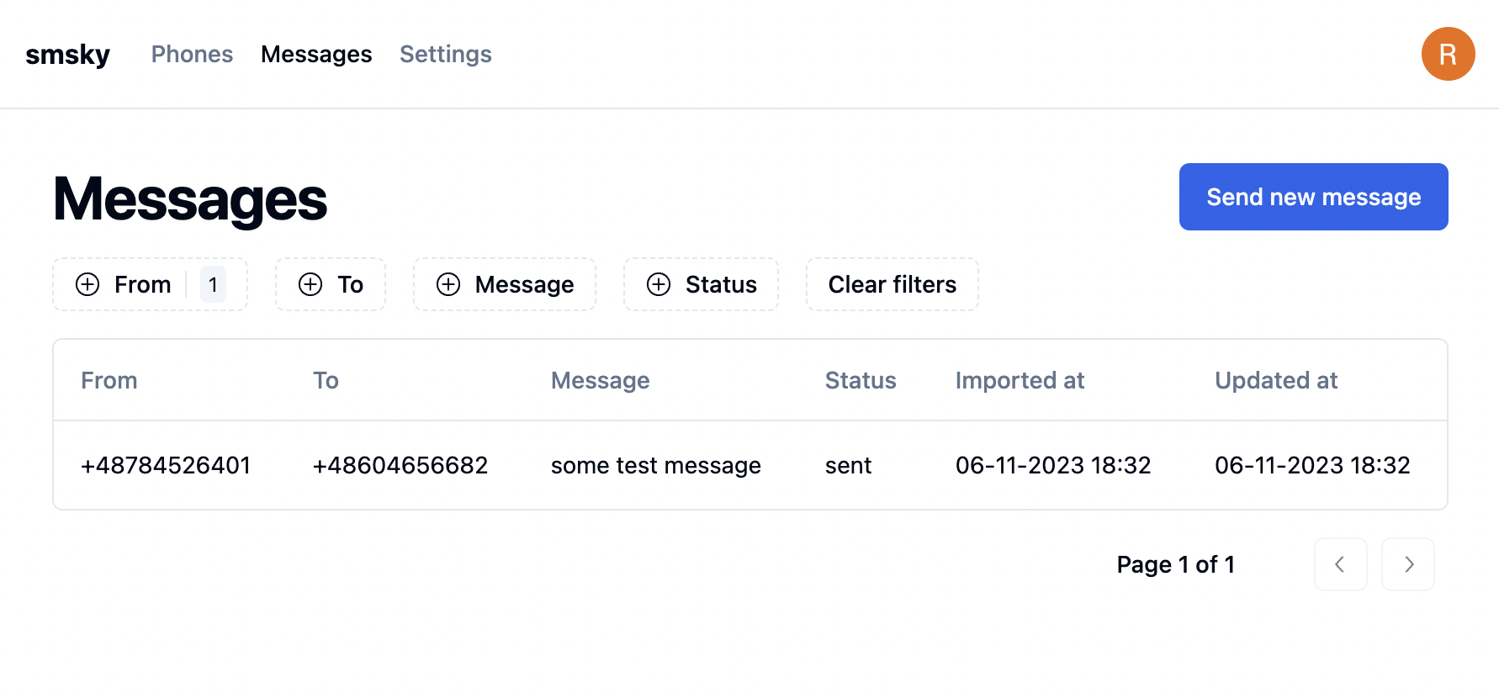This screenshot has width=1499, height=698.
Task: Open the From filter dropdown
Action: (x=141, y=284)
